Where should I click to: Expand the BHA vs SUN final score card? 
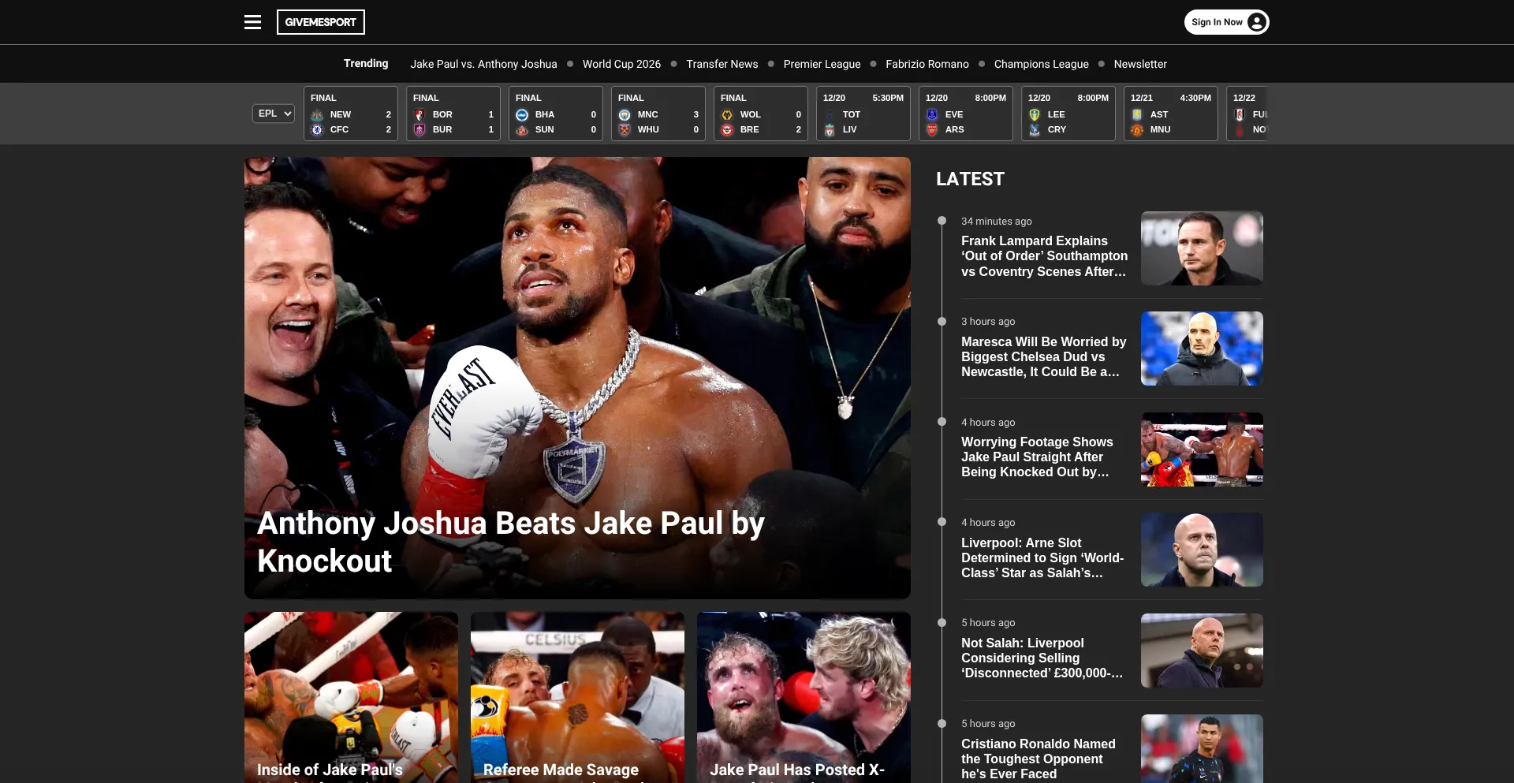click(555, 114)
